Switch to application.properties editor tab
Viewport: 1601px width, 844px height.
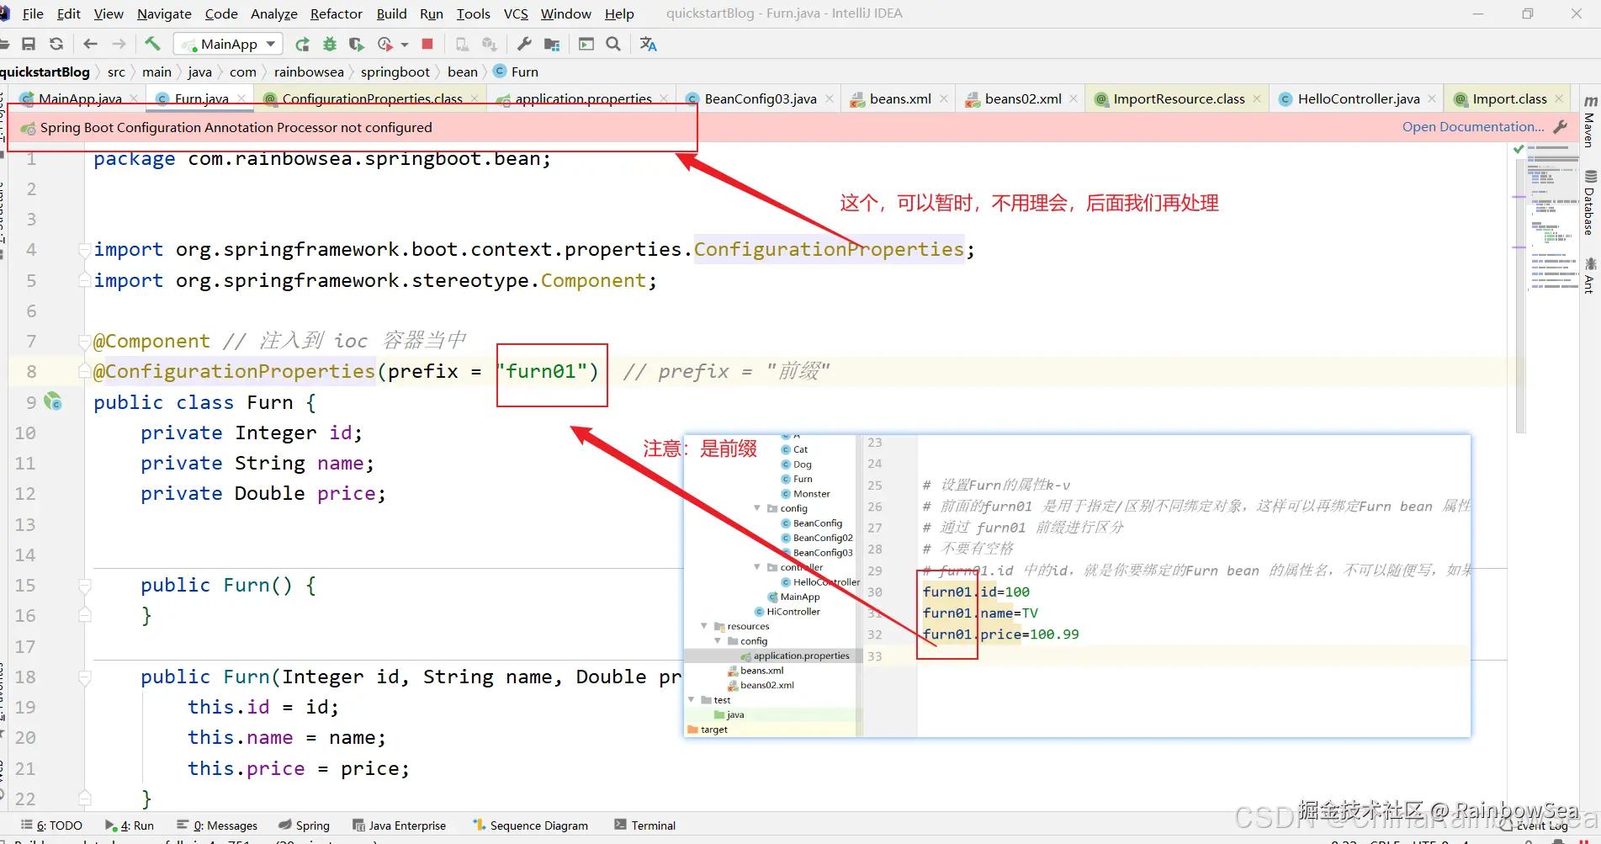[x=583, y=98]
